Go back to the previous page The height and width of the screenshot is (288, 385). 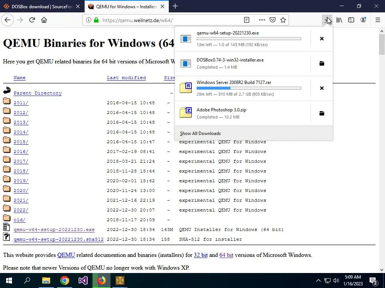coord(8,20)
